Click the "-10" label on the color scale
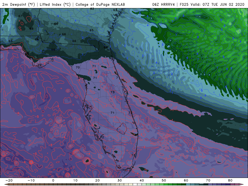Viewport: 248px width, 186px height. pyautogui.click(x=31, y=180)
